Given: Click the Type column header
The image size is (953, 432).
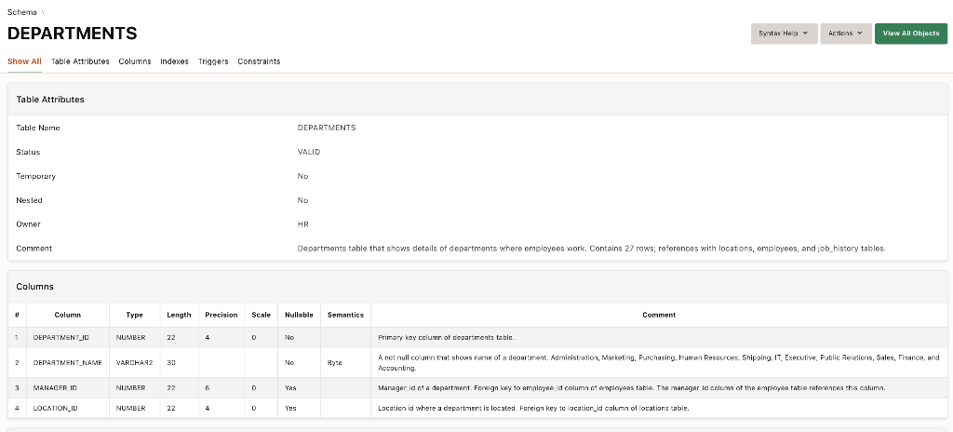Looking at the screenshot, I should pyautogui.click(x=134, y=316).
